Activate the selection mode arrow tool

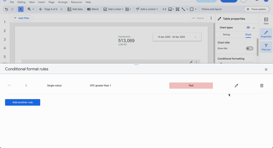[21, 9]
